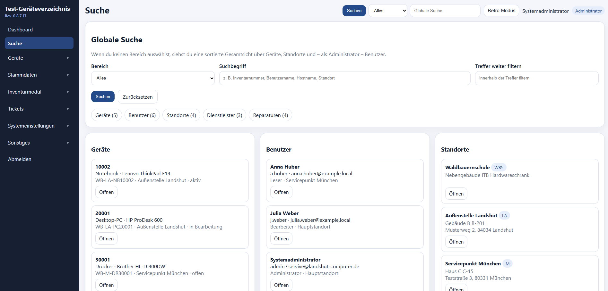
Task: Expand the Systemeinstellungen sidebar section
Action: click(x=39, y=126)
